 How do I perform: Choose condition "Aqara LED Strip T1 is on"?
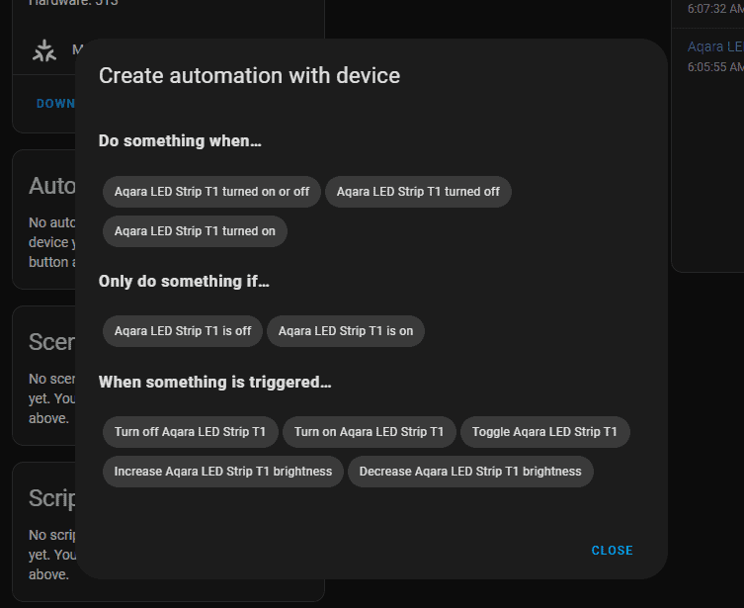pyautogui.click(x=346, y=331)
